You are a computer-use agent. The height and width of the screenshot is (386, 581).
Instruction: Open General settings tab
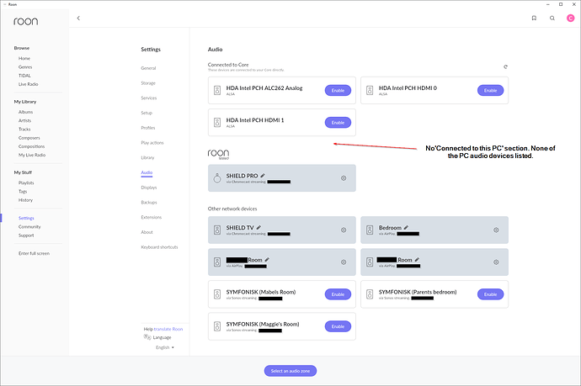148,68
